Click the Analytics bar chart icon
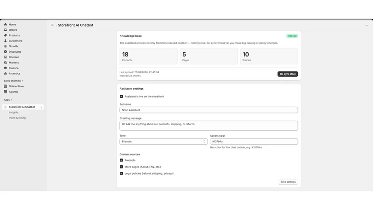 (6, 74)
